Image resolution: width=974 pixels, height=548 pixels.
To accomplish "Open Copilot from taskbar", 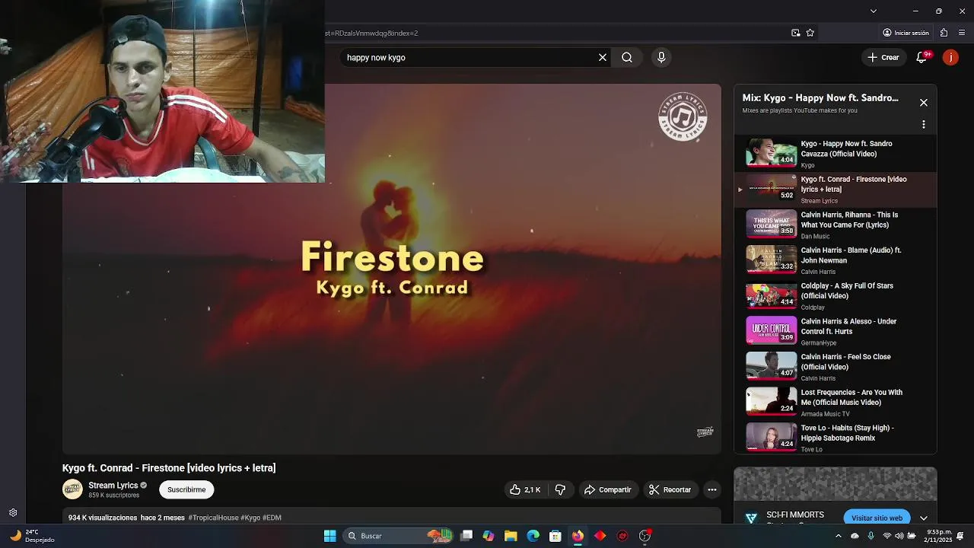I will click(489, 536).
